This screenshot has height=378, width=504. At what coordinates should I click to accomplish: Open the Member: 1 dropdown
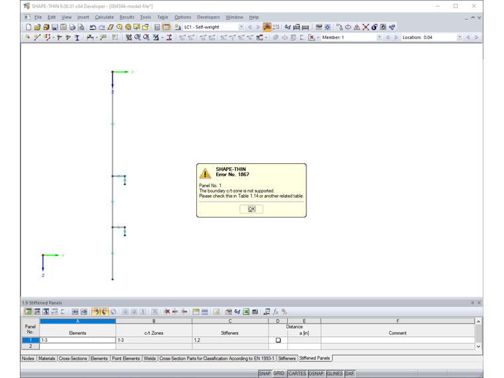[379, 38]
